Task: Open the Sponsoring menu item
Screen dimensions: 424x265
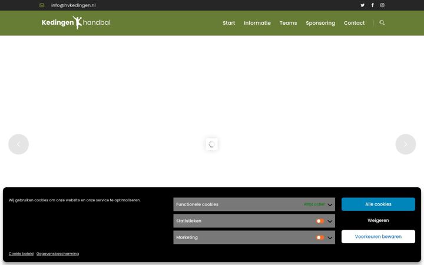Action: point(320,23)
